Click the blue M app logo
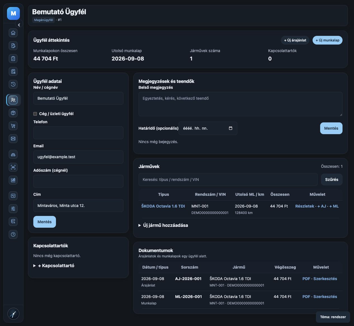Viewport: 354px width, 326px height. (13, 13)
